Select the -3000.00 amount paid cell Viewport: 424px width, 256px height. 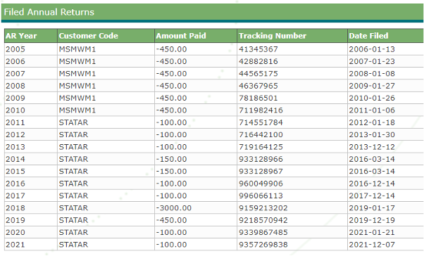pos(173,208)
